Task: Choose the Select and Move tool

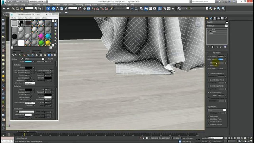Action: (x=53, y=8)
